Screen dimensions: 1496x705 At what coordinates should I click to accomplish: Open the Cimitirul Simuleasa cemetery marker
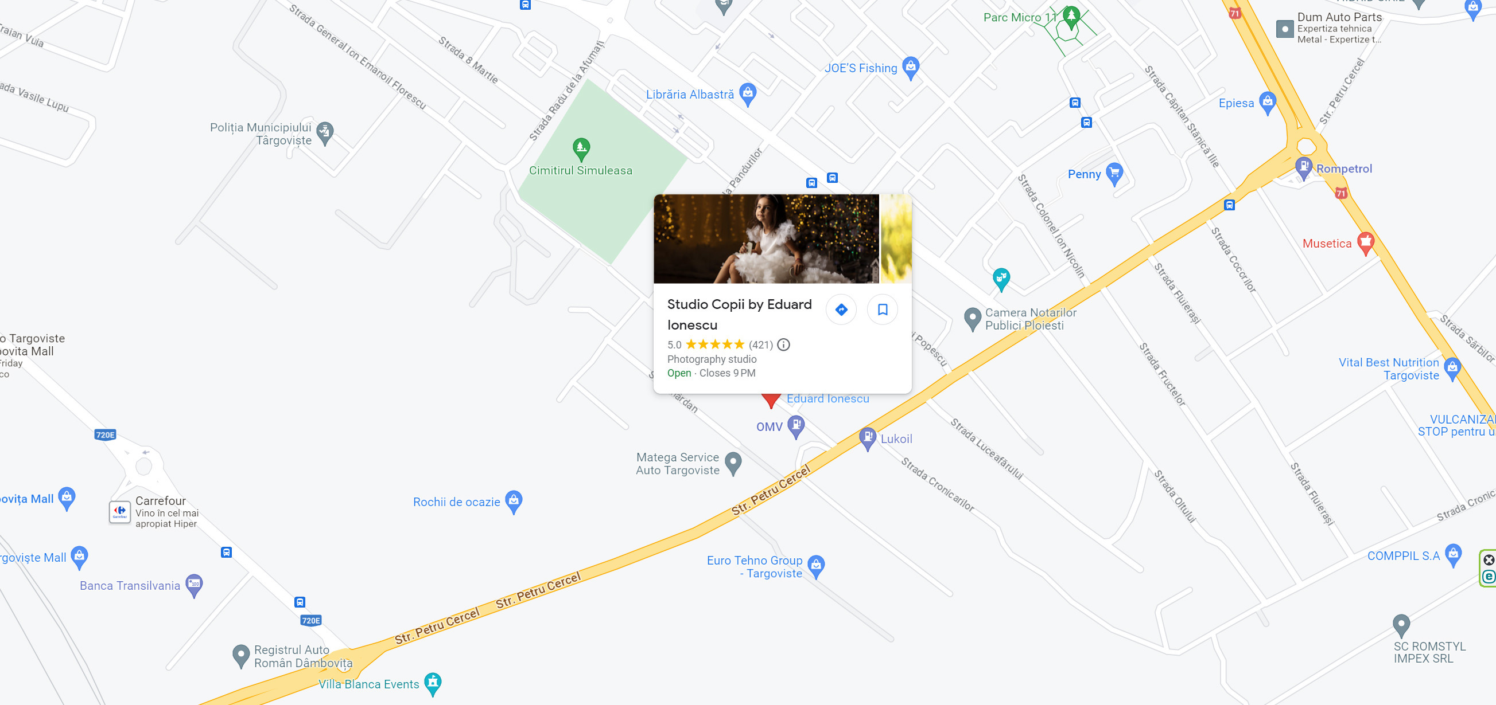click(581, 149)
